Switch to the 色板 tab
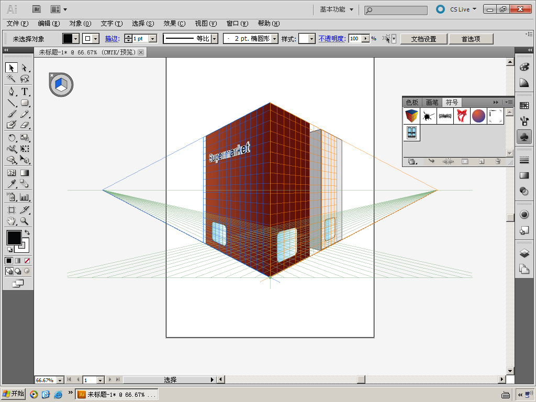Viewport: 536px width, 402px height. (x=412, y=102)
